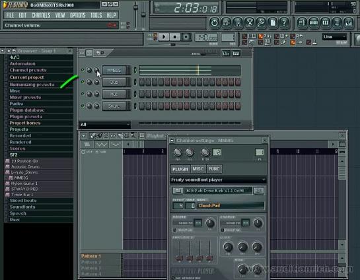Arm recording with the record button

(x=186, y=37)
